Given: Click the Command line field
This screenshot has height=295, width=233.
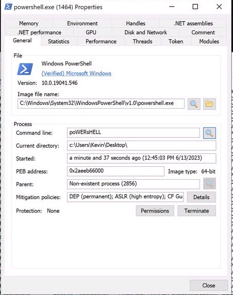Looking at the screenshot, I should pyautogui.click(x=134, y=133).
